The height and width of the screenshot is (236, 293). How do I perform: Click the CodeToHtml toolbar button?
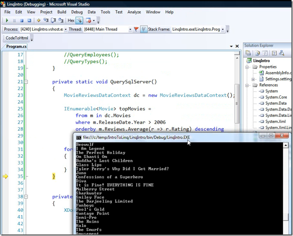[17, 38]
